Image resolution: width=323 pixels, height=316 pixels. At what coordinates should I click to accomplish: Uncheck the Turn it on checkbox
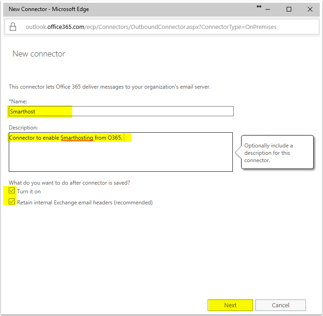12,191
